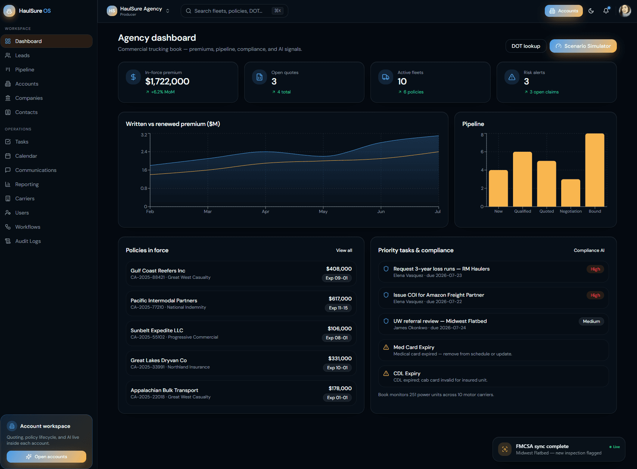637x469 pixels.
Task: Open the DOT lookup tool
Action: [x=526, y=46]
